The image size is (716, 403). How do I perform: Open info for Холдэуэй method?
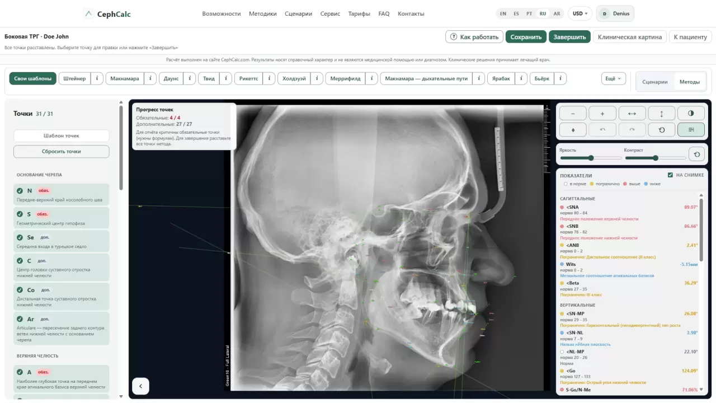tap(317, 78)
